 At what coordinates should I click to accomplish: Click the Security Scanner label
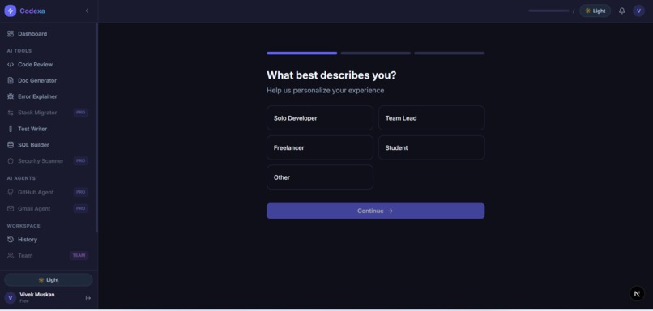point(41,160)
